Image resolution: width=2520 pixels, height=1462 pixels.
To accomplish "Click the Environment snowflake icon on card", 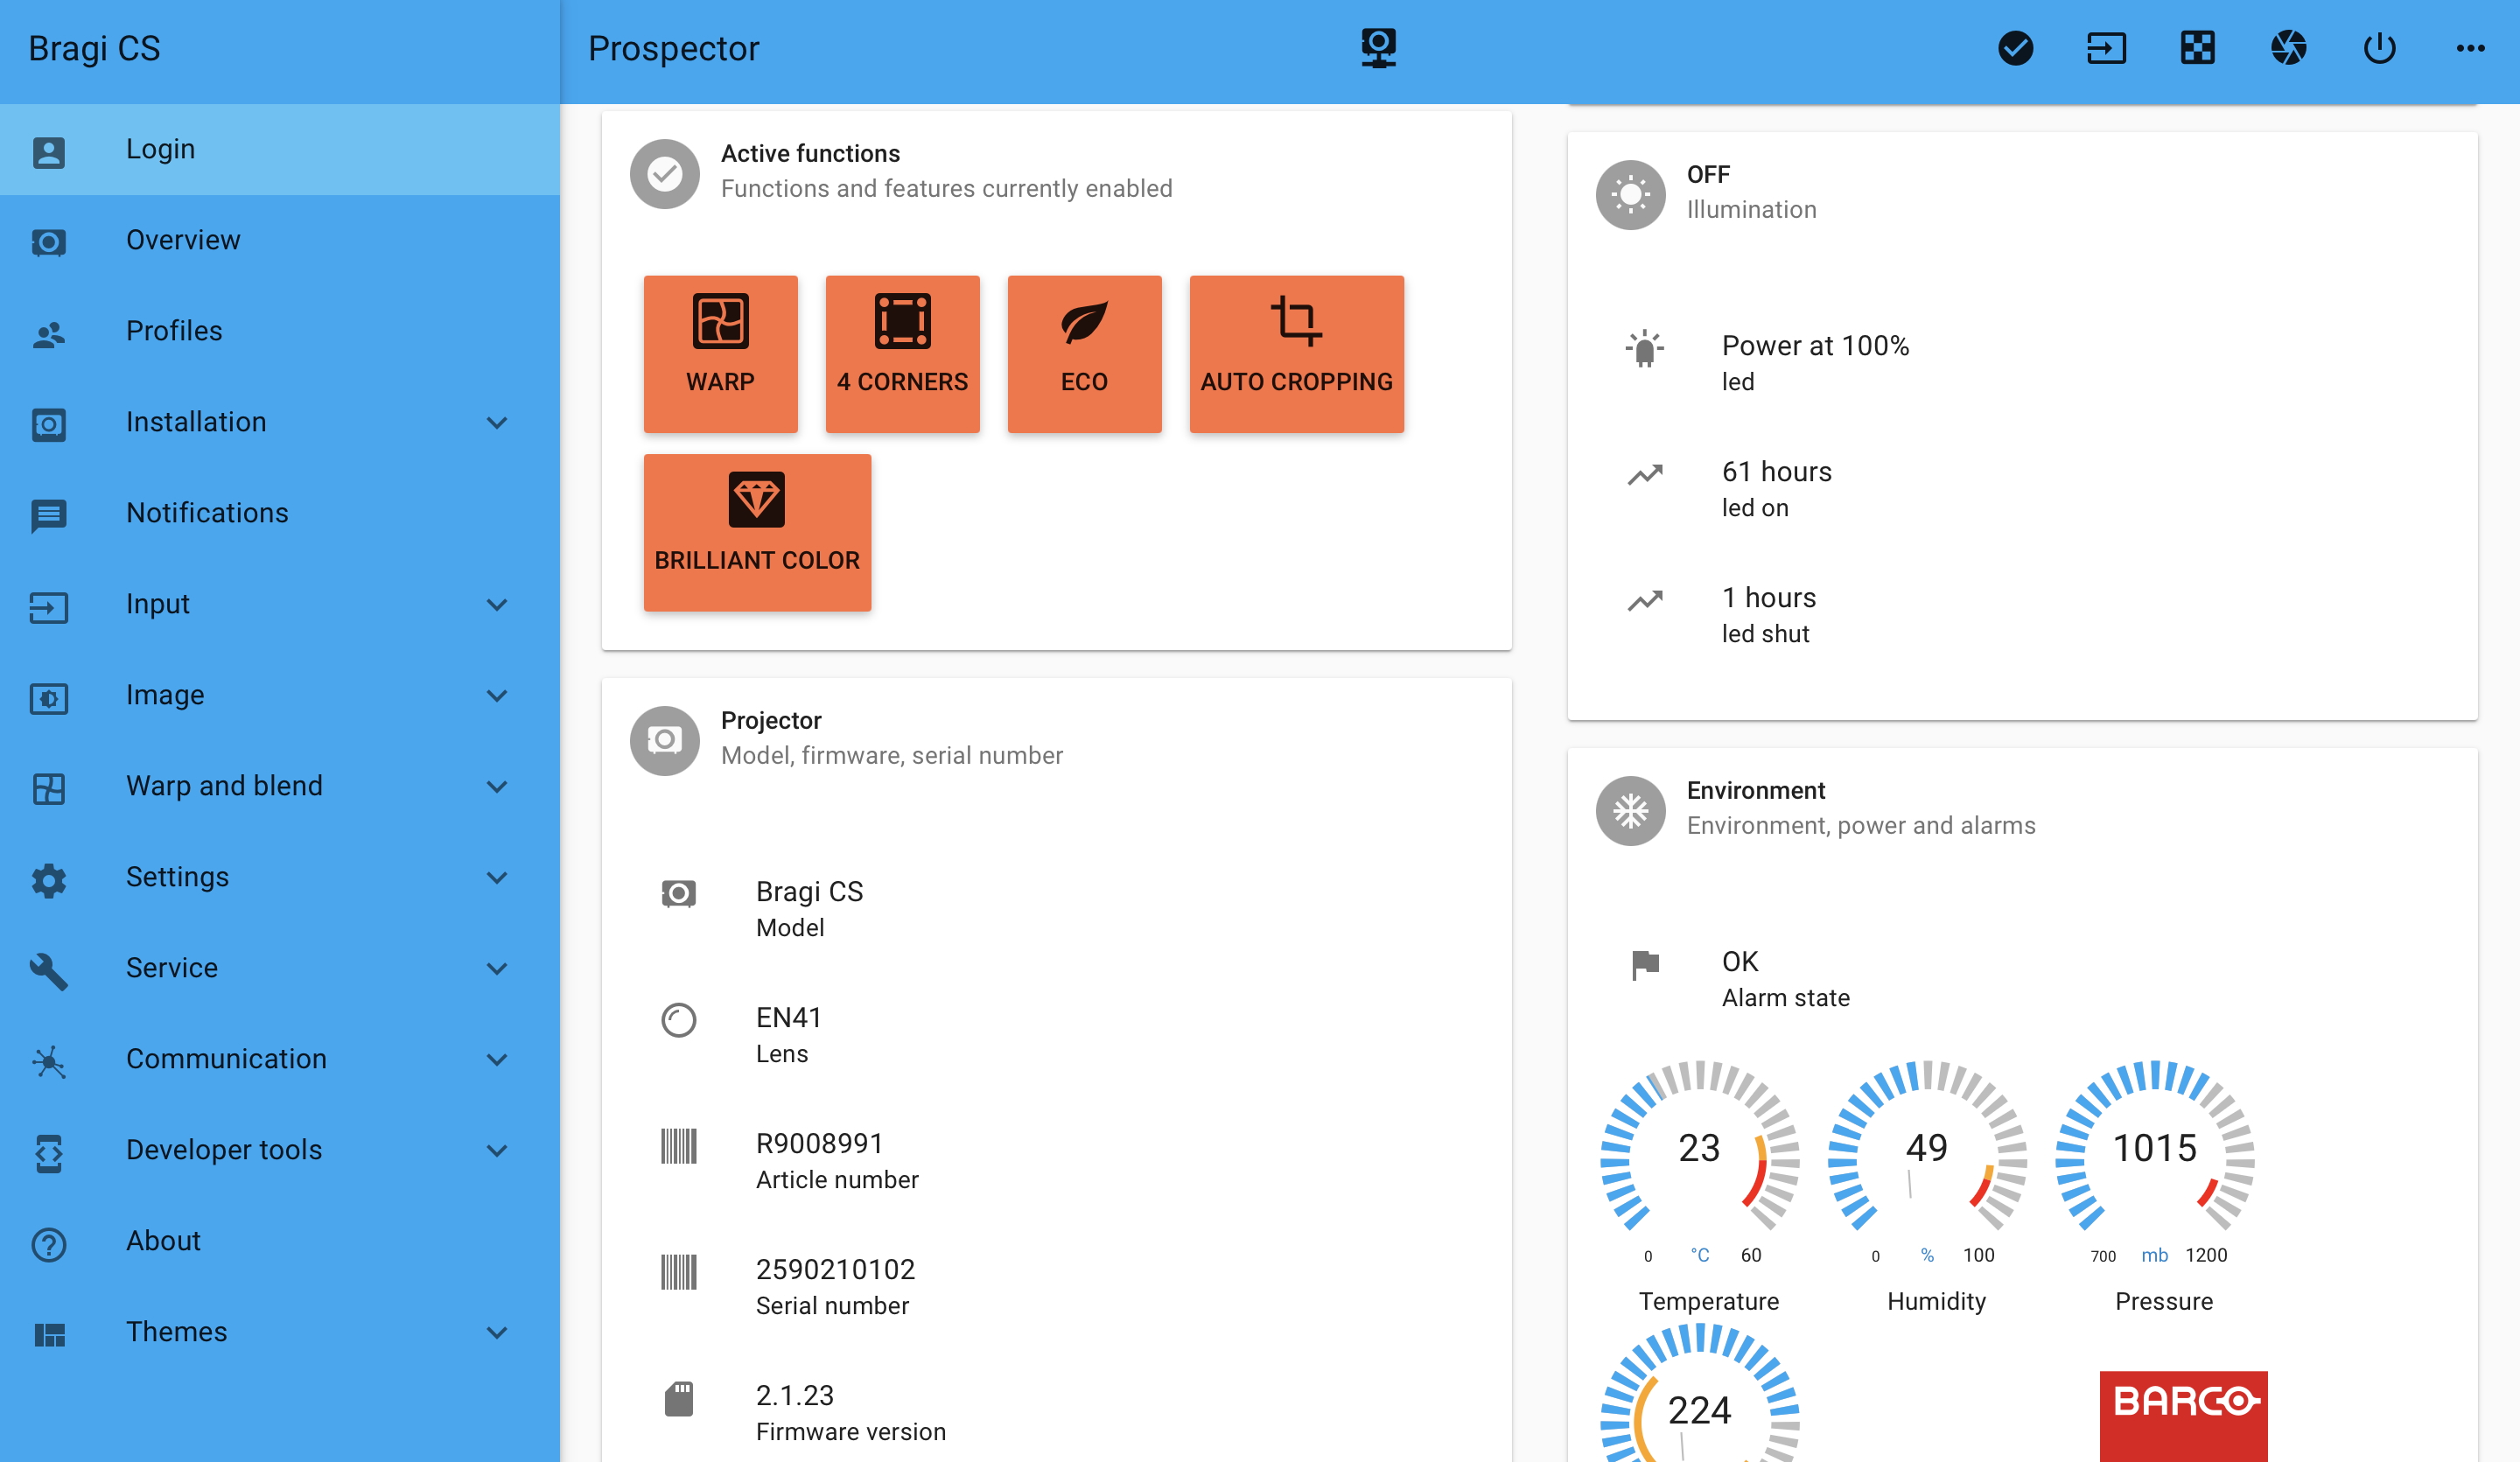I will 1630,810.
